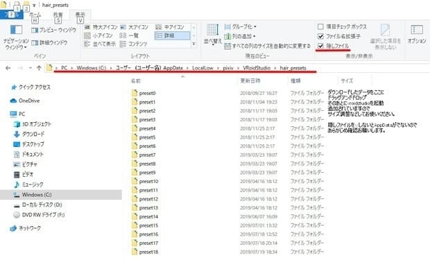Select the preset18 folder
Viewport: 430px width, 267px height.
pos(148,252)
